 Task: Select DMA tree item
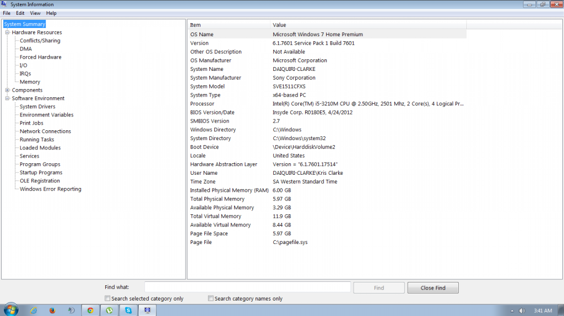tap(25, 49)
